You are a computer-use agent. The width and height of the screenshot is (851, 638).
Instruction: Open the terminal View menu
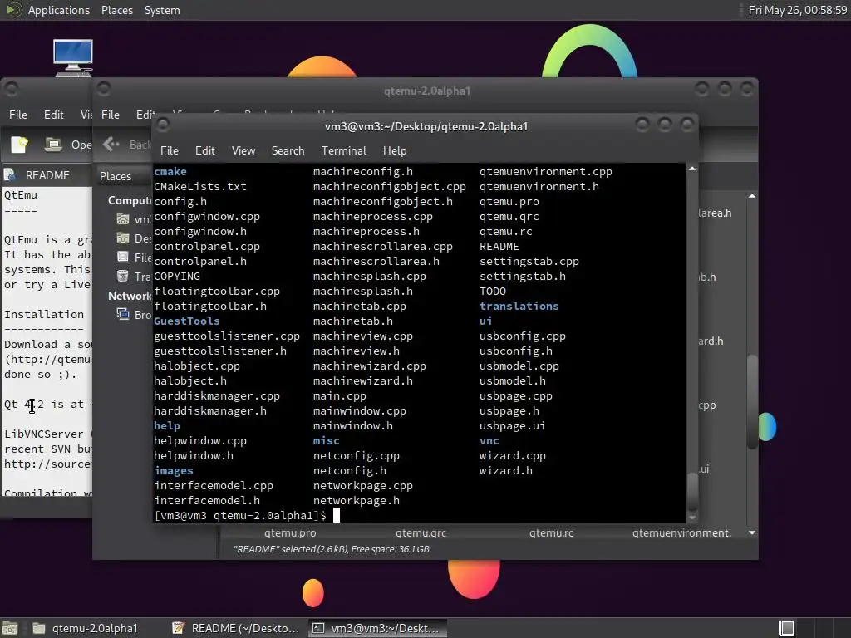pos(243,151)
